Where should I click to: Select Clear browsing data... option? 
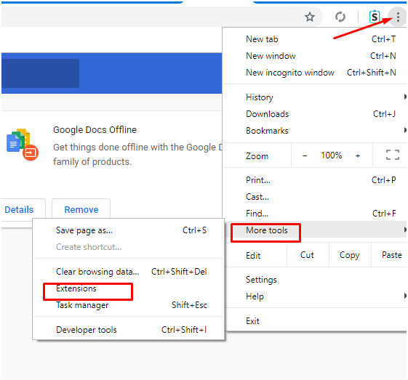tap(128, 272)
